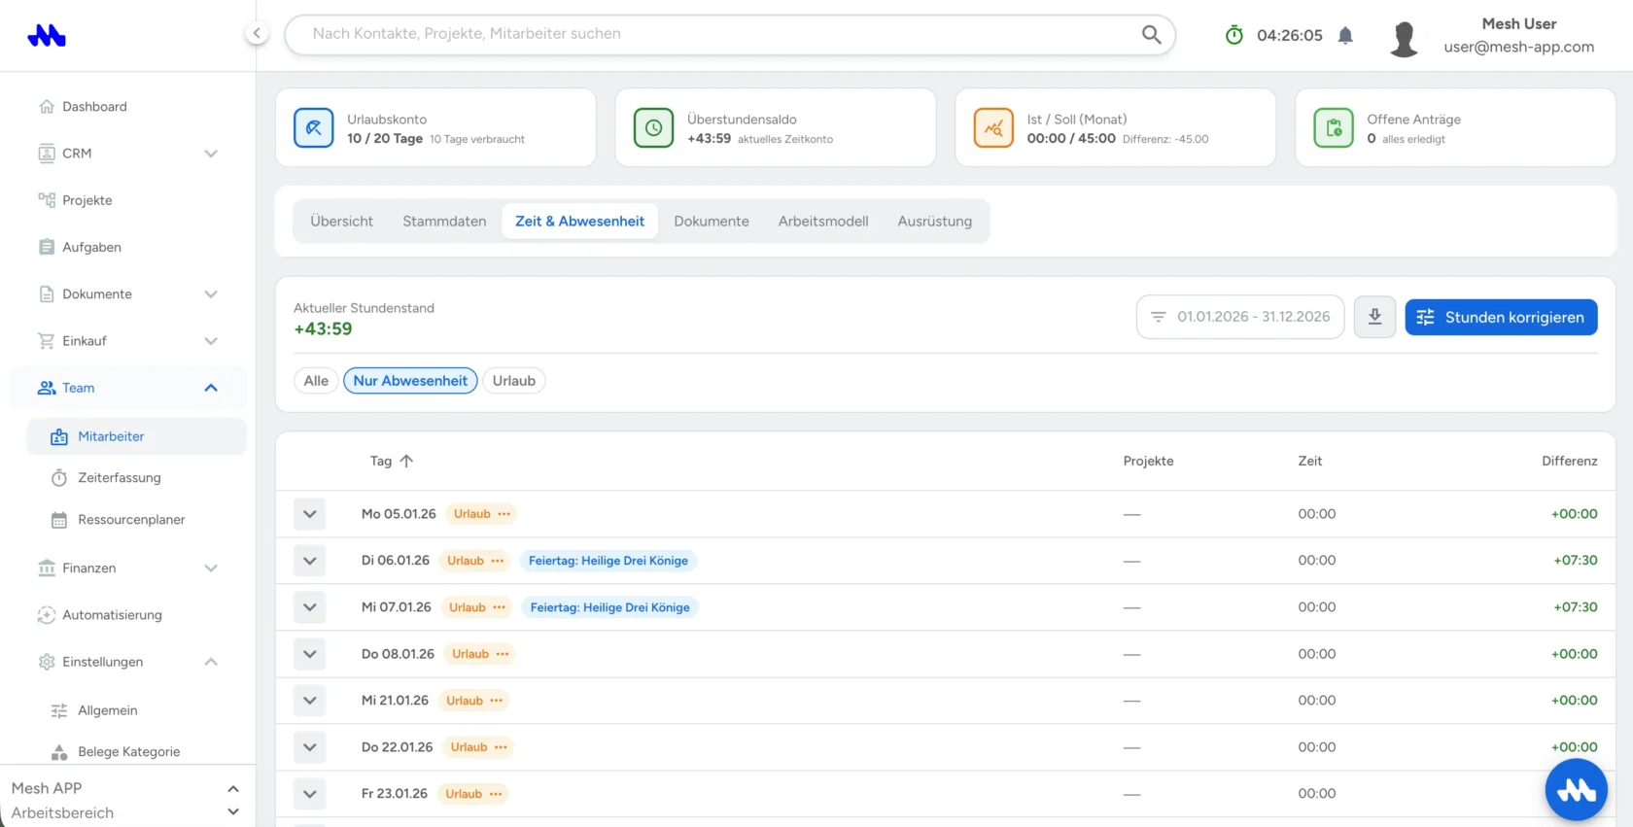The image size is (1633, 827).
Task: Open Urlaub options on Fr 23.01.26
Action: click(496, 794)
